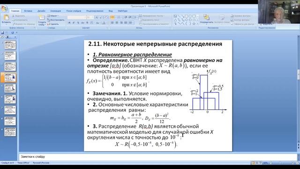Image resolution: width=300 pixels, height=169 pixels.
Task: Toggle Bold (Ж) formatting
Action: [x=69, y=23]
